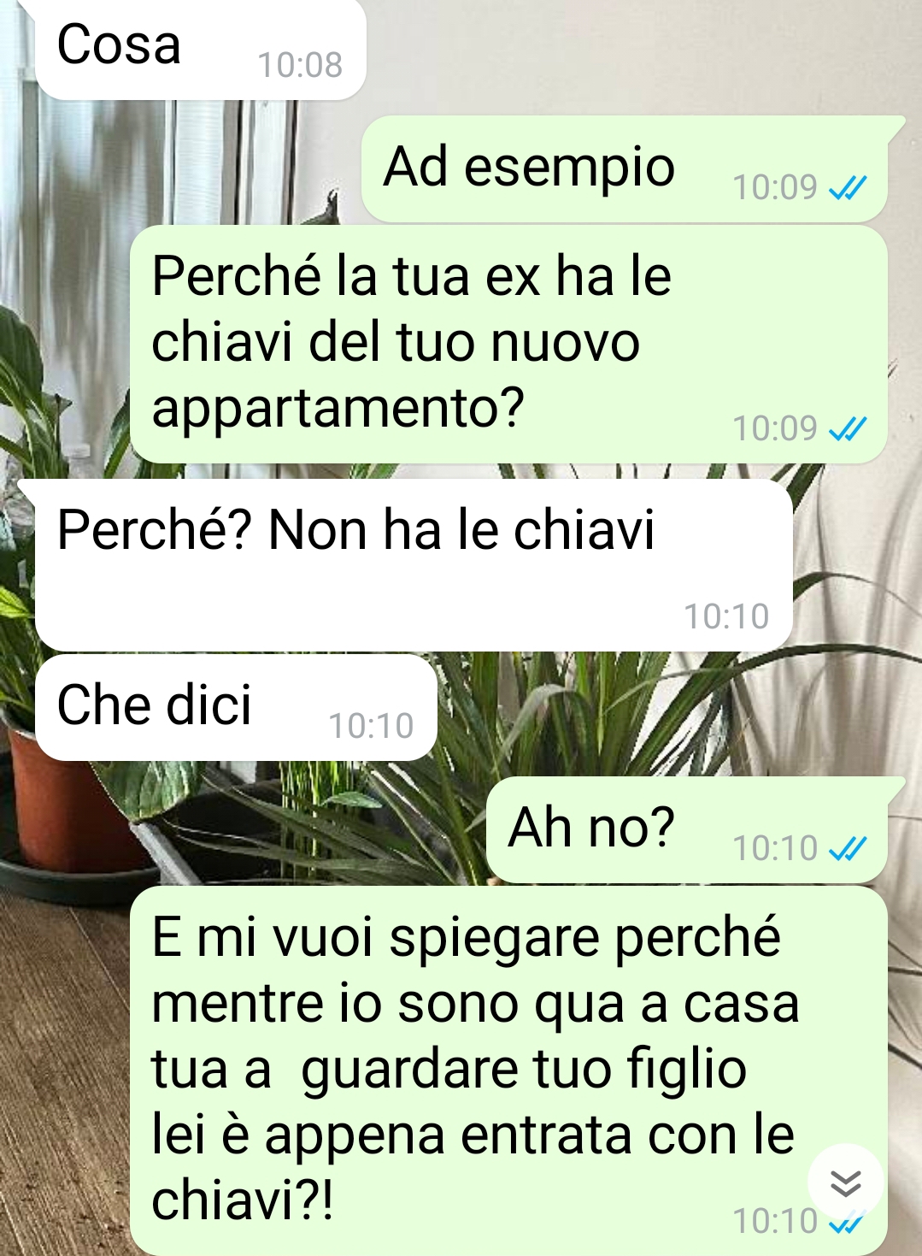Select the 'Cosa' message bubble
Viewport: 922px width, 1256px height.
point(200,49)
